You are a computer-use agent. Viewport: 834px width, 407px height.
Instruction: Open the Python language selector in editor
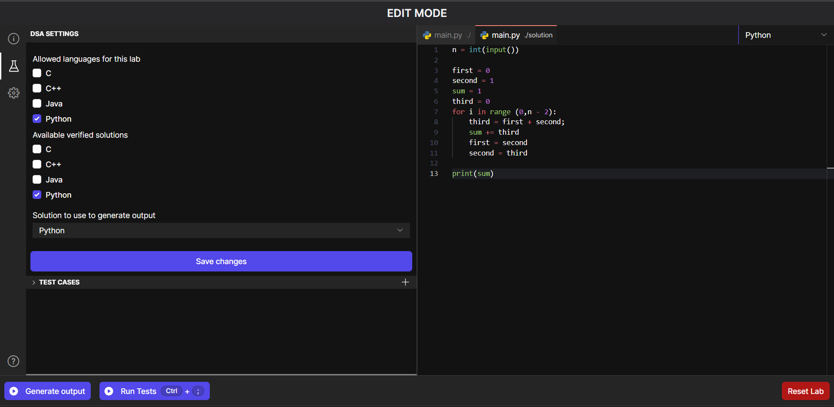coord(785,35)
